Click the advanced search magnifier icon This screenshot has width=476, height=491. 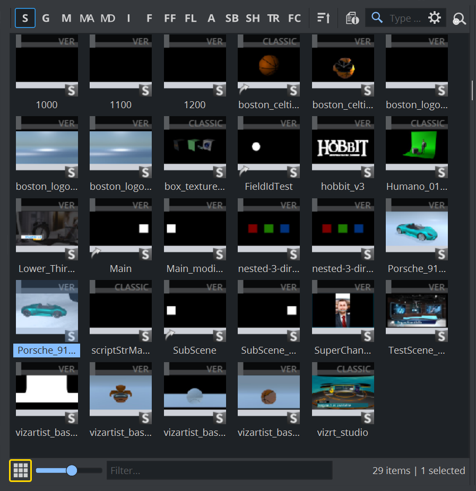(x=459, y=19)
